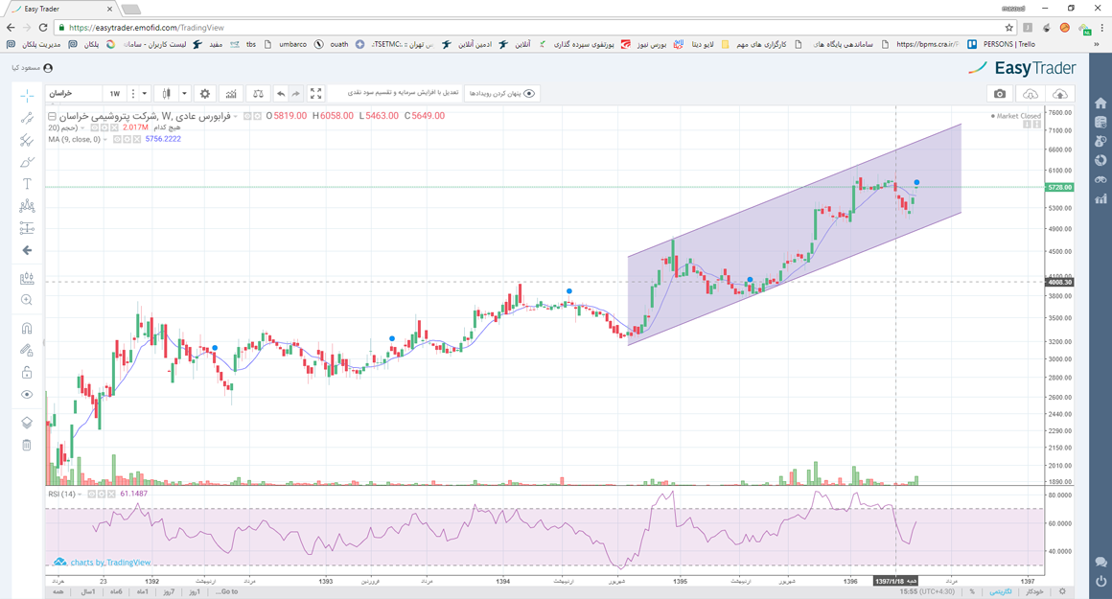Click the power logout icon

[1100, 582]
